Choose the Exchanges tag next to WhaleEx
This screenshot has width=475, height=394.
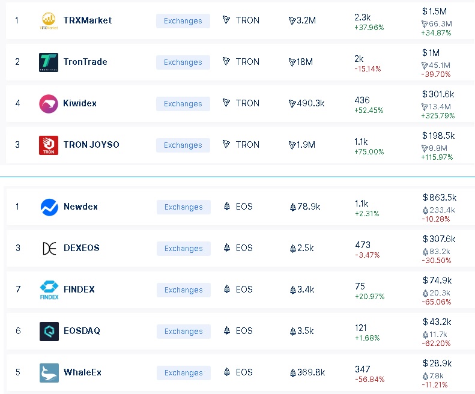click(184, 373)
